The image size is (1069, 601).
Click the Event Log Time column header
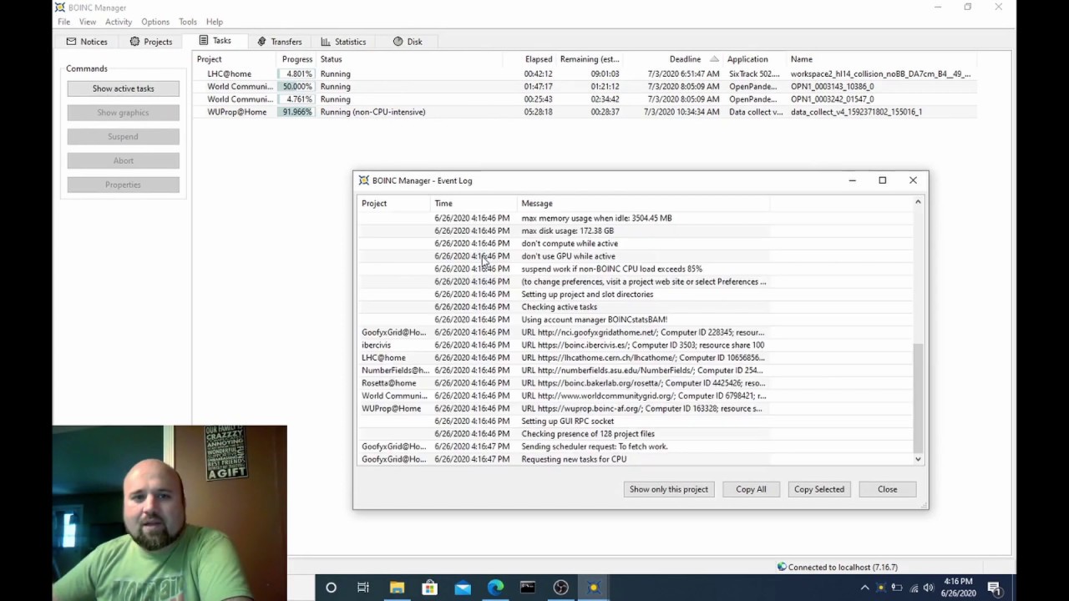(x=473, y=203)
